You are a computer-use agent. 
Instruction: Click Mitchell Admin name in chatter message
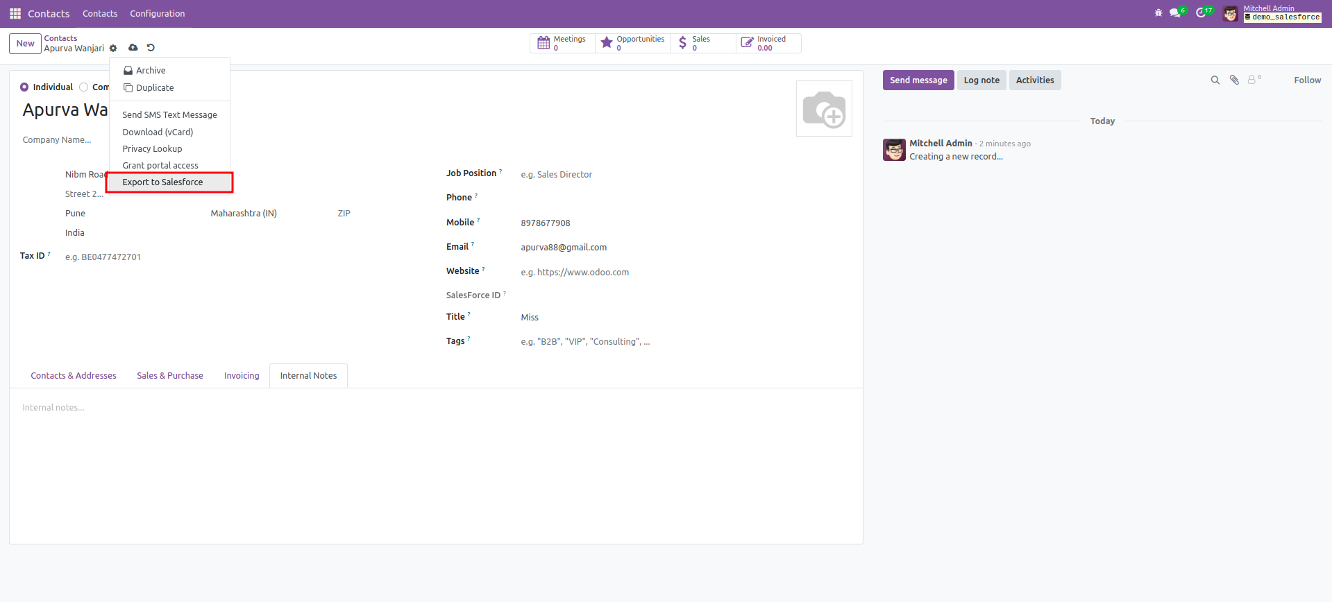tap(941, 144)
